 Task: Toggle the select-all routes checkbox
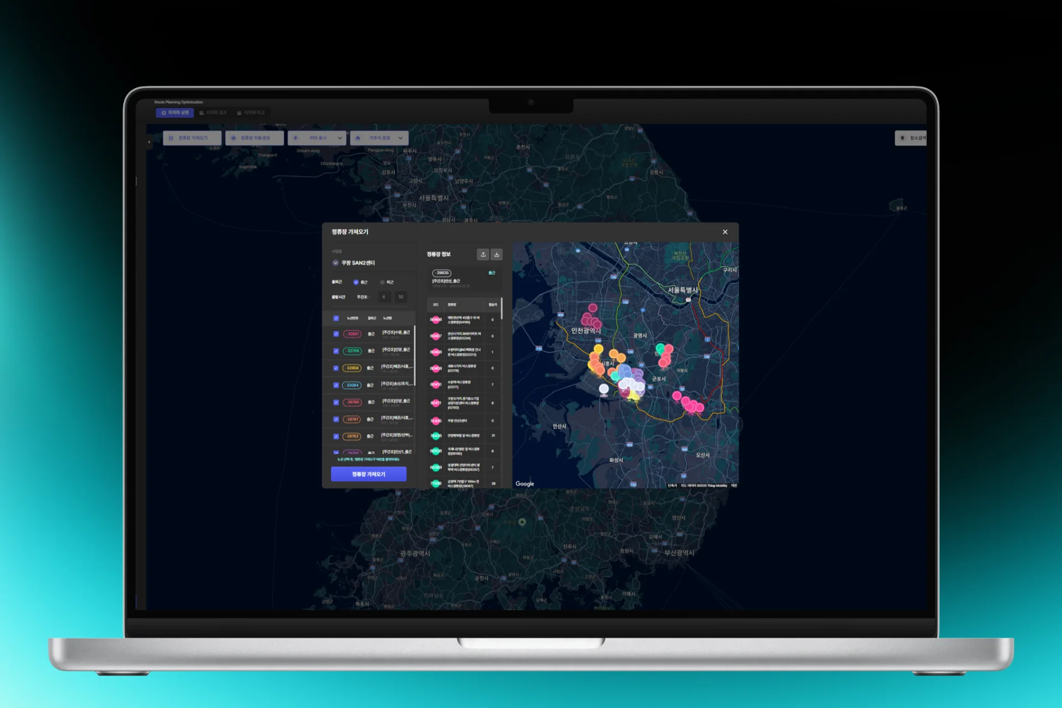point(336,318)
